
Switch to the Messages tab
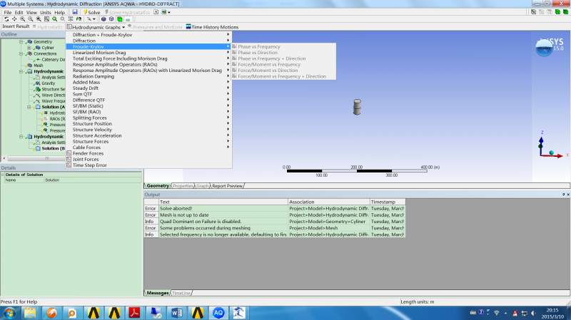[x=158, y=293]
